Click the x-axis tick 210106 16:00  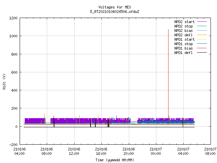point(101,151)
